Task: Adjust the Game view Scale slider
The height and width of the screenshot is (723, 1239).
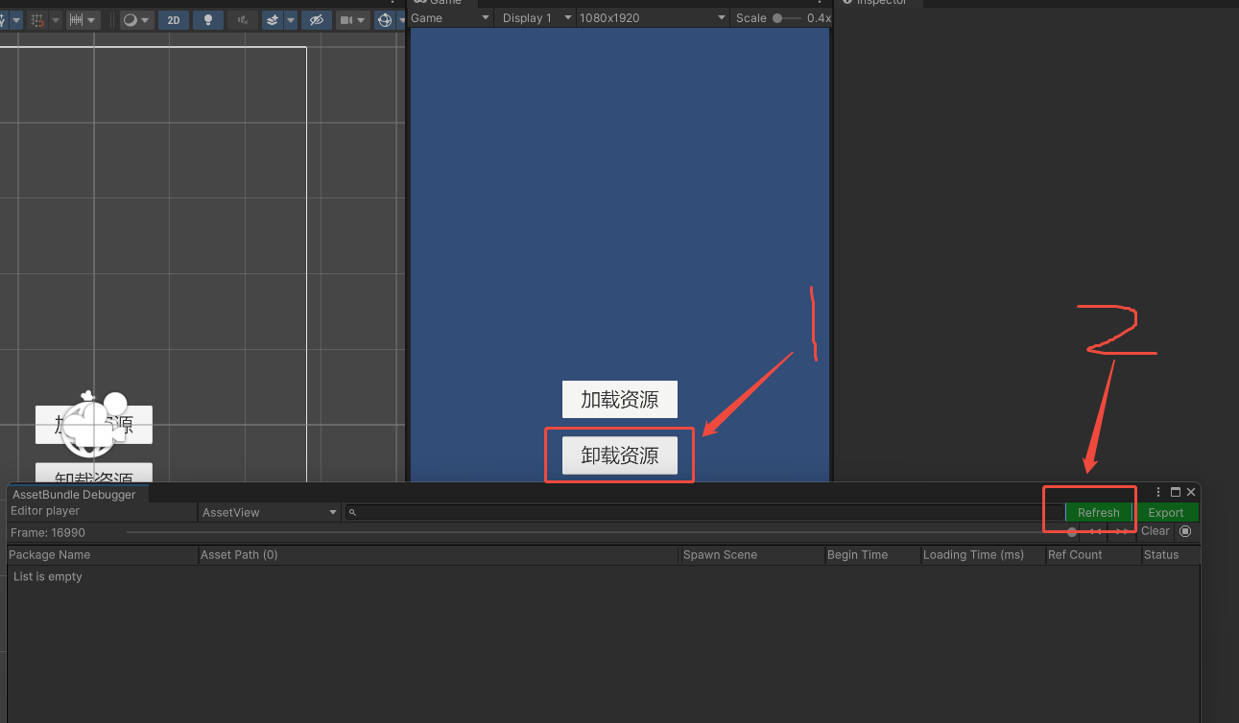Action: [787, 18]
